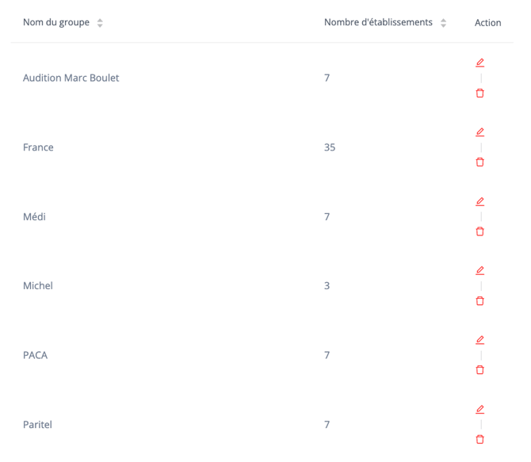The height and width of the screenshot is (462, 531).
Task: Delete the Michel group
Action: (x=479, y=301)
